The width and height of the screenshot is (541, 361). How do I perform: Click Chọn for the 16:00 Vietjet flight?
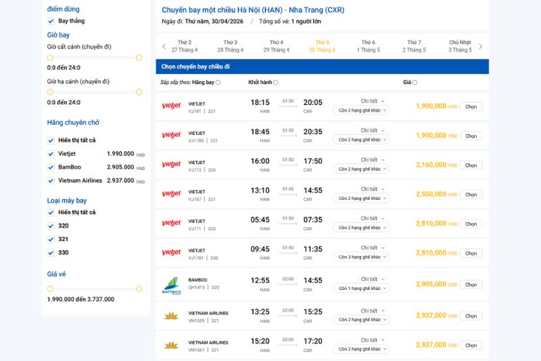tap(471, 165)
